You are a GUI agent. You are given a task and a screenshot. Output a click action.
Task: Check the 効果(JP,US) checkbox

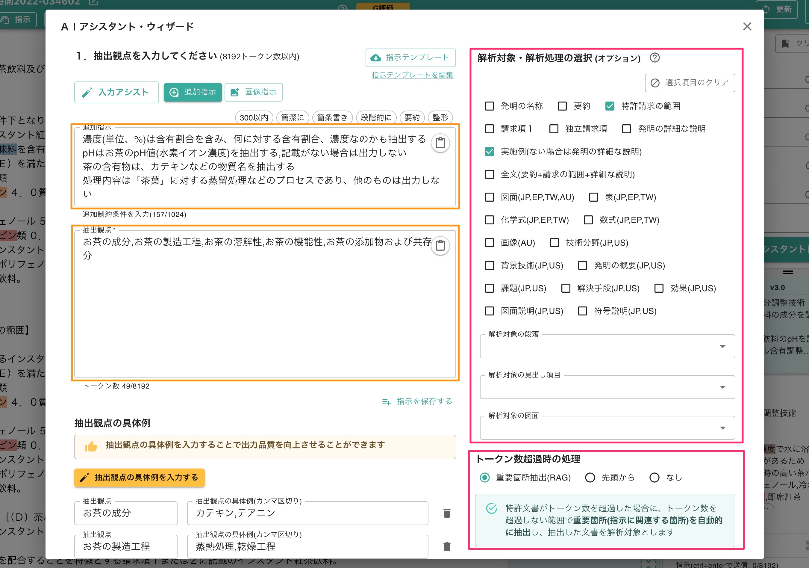click(658, 288)
